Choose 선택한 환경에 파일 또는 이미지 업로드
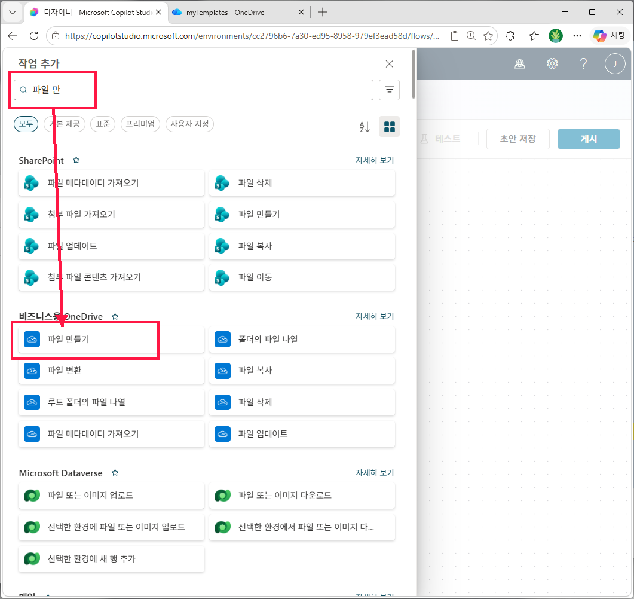Viewport: 634px width, 599px height. pyautogui.click(x=111, y=527)
